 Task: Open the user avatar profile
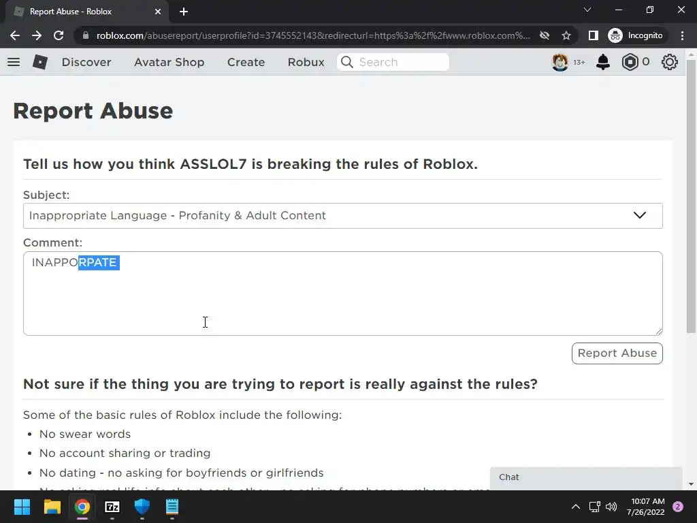point(560,62)
